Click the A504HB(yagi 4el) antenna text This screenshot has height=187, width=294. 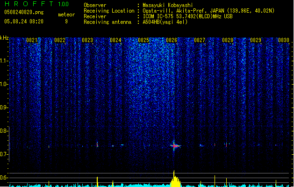pos(165,22)
